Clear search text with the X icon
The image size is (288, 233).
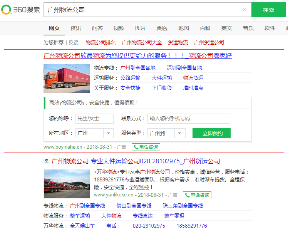[x=244, y=10]
